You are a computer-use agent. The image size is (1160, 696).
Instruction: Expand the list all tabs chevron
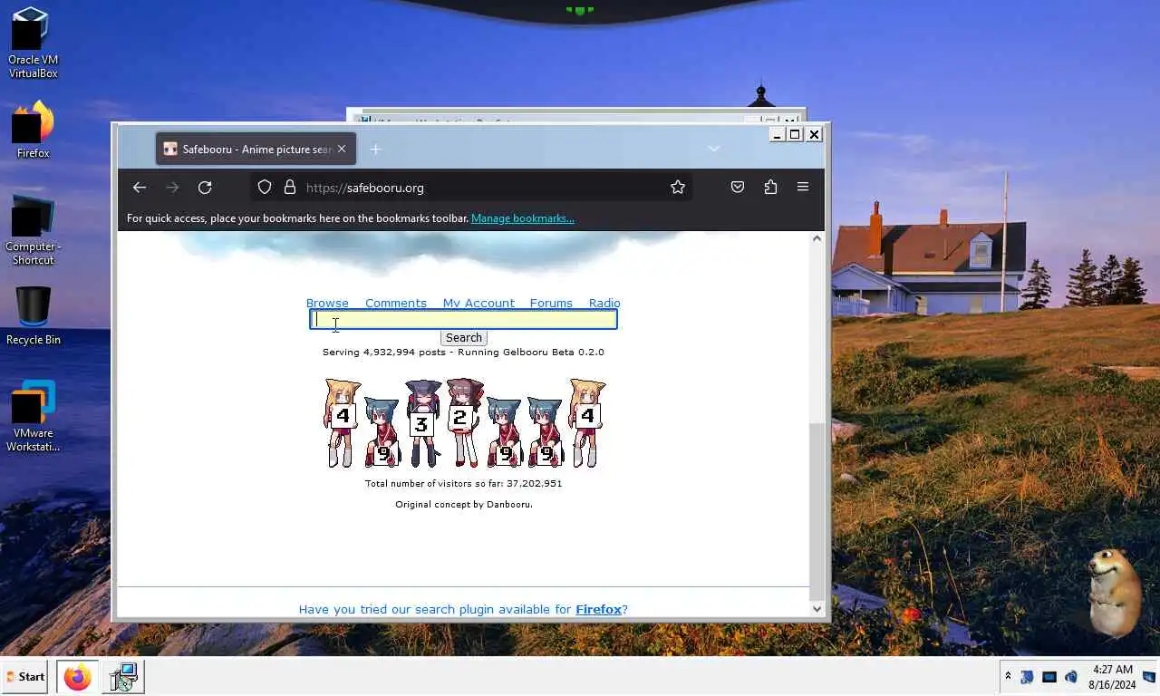click(x=714, y=149)
